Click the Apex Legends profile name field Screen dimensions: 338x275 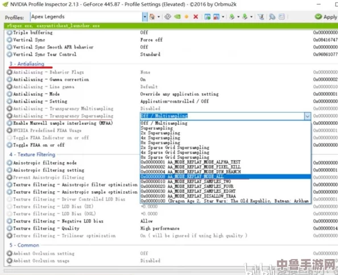(86, 17)
